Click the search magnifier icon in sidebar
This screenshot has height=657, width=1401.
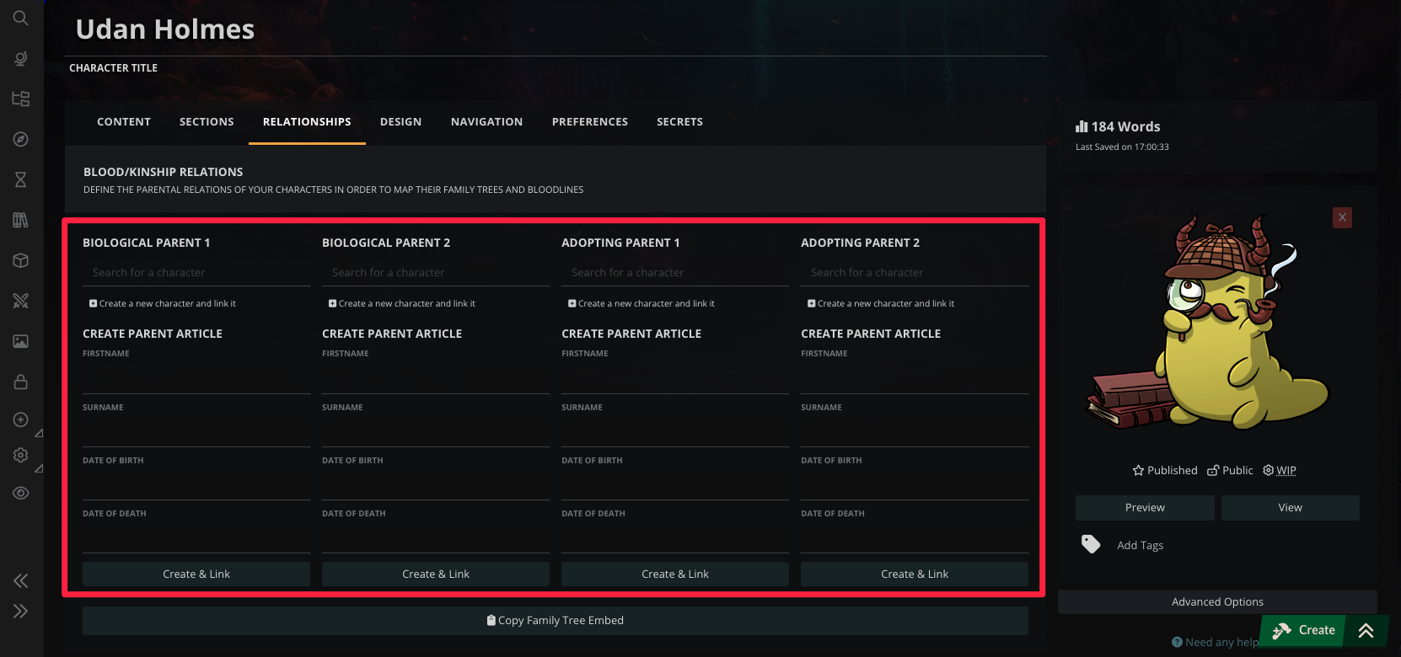click(x=21, y=18)
